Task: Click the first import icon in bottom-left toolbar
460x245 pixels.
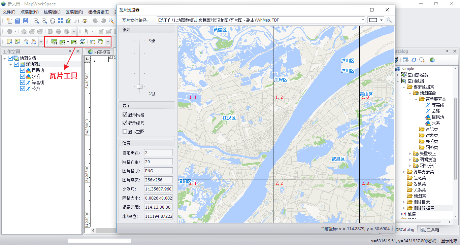Action: click(9, 42)
